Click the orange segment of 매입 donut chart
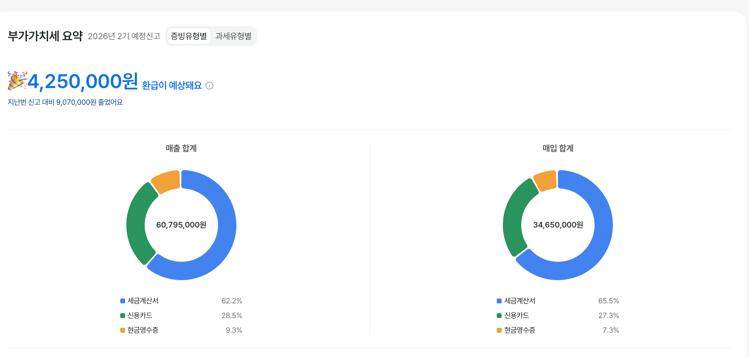Viewport: 749px width, 358px height. [x=546, y=180]
